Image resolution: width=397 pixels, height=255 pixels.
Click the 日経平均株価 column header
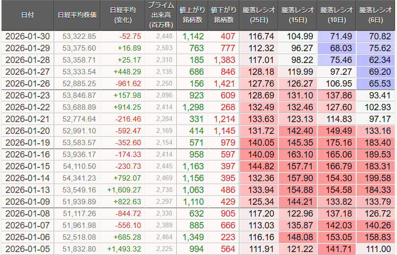coord(77,15)
